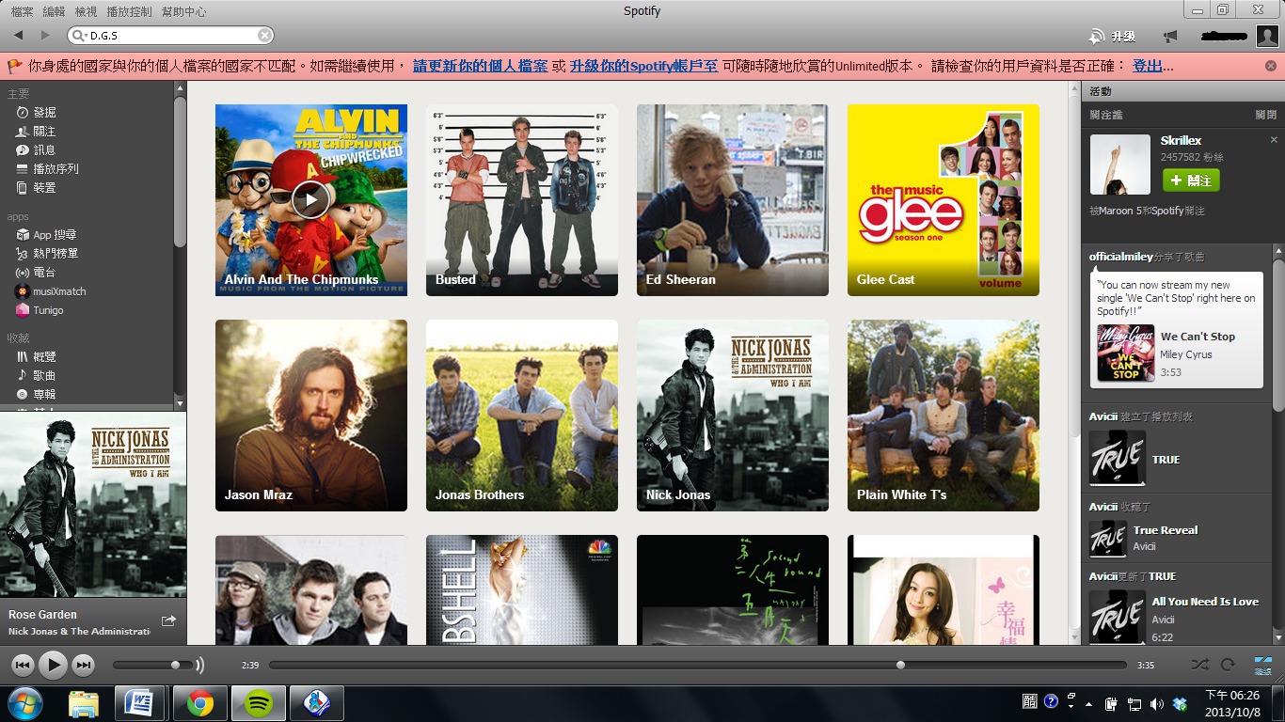Open the 編輯 (Edit) menu
This screenshot has height=722, width=1285.
click(54, 12)
